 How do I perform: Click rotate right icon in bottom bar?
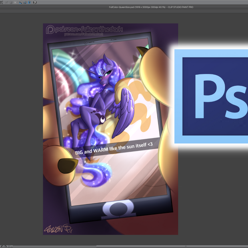click(5, 246)
